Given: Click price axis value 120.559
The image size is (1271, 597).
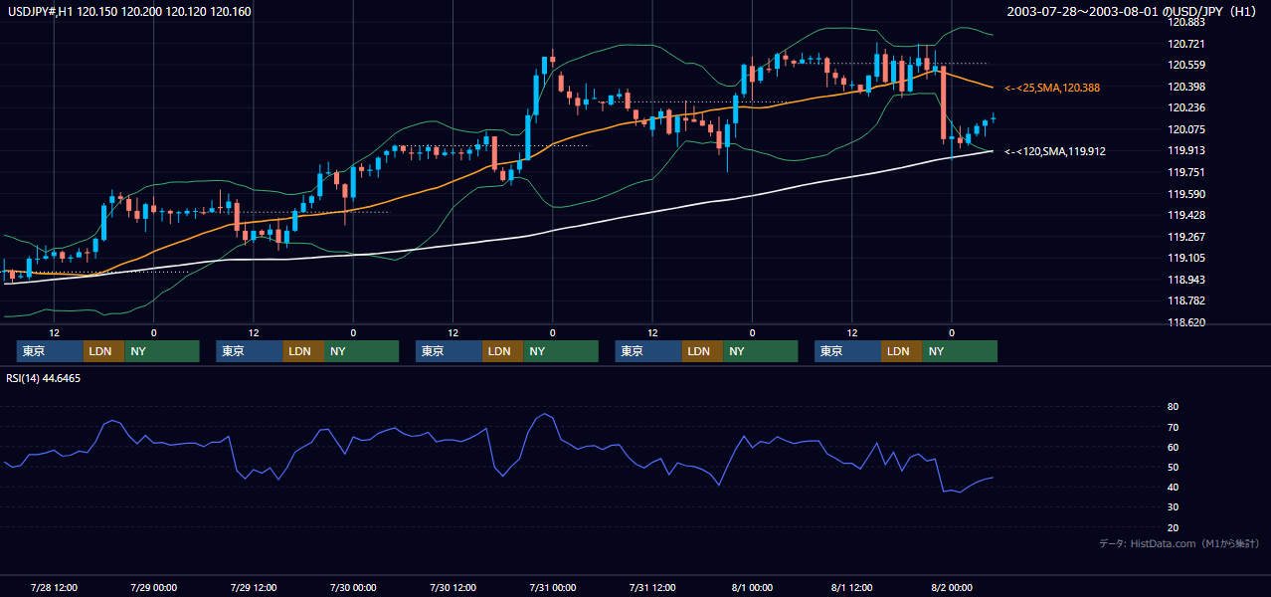Looking at the screenshot, I should pyautogui.click(x=1188, y=65).
